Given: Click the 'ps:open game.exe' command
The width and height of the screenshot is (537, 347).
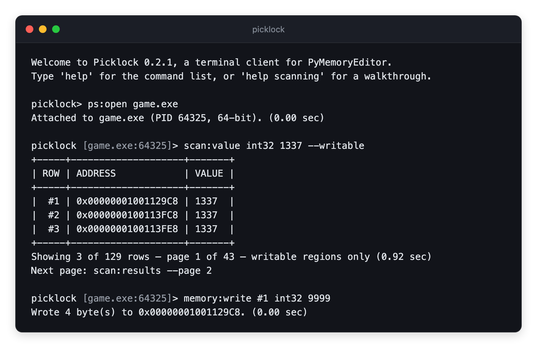Looking at the screenshot, I should [x=133, y=104].
